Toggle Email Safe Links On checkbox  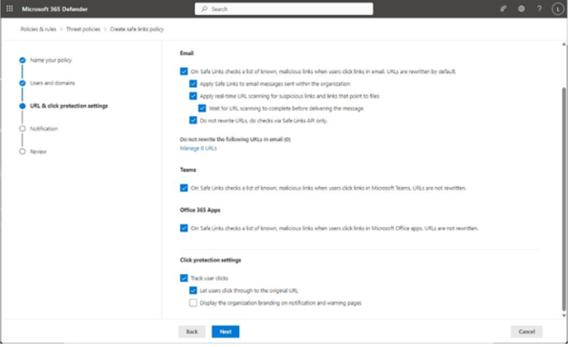[x=184, y=71]
